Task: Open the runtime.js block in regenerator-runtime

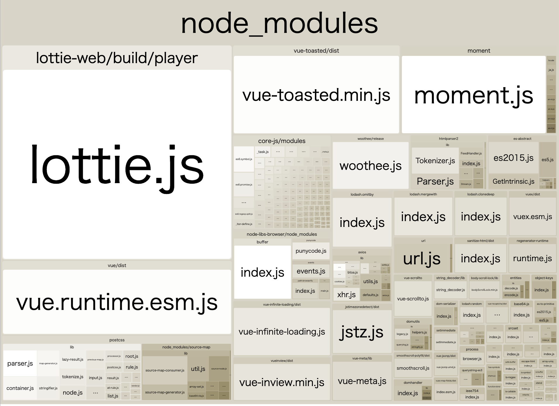Action: 532,259
